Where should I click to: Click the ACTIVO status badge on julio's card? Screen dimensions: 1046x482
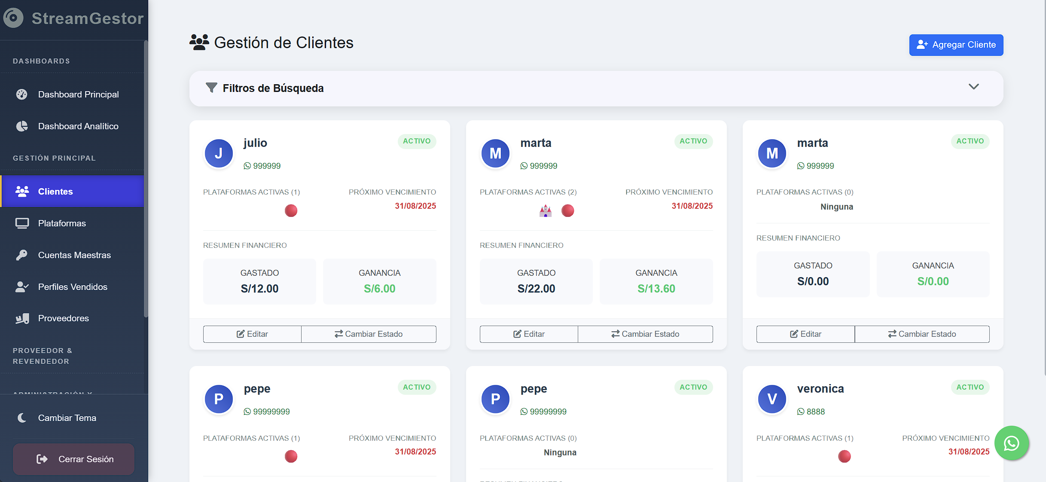click(417, 141)
